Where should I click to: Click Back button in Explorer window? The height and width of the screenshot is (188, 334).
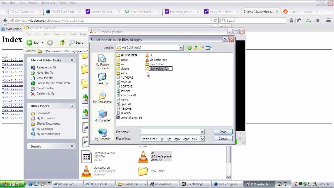click(x=33, y=43)
